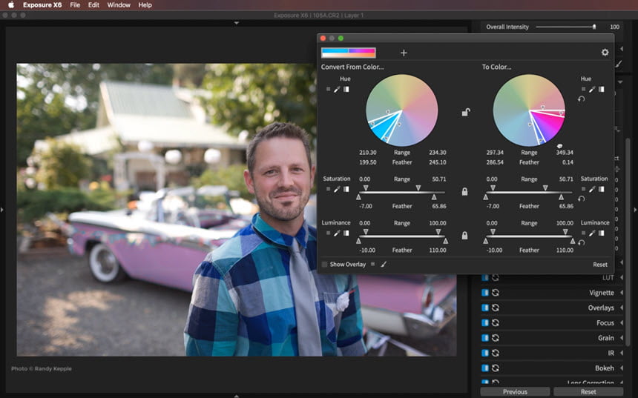Click the Overall Intensity slider handle
This screenshot has width=638, height=398.
click(x=594, y=27)
